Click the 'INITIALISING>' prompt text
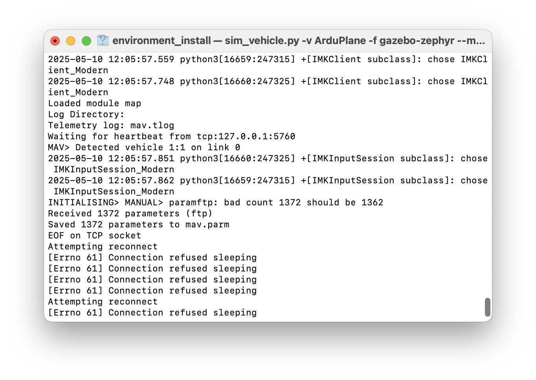Viewport: 536px width, 380px height. point(83,203)
